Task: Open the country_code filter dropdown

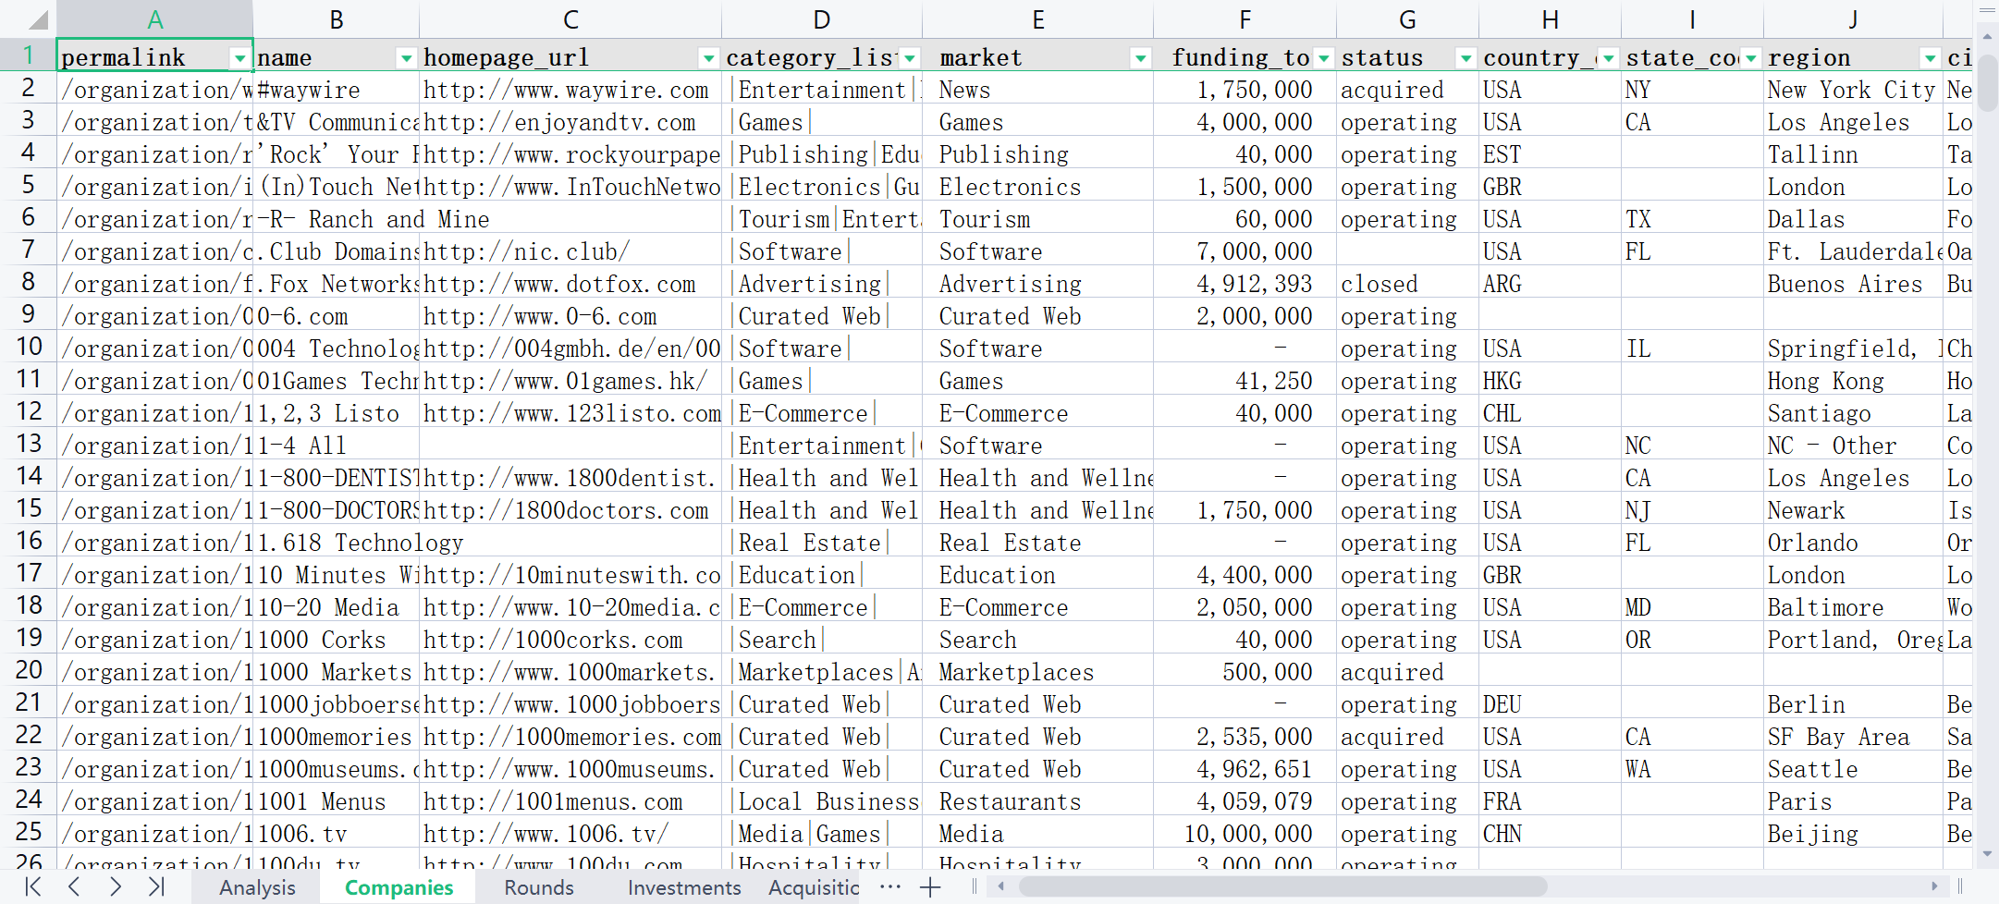Action: point(1609,58)
